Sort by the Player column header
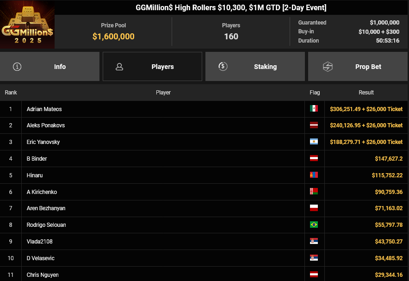The height and width of the screenshot is (281, 409). point(163,93)
